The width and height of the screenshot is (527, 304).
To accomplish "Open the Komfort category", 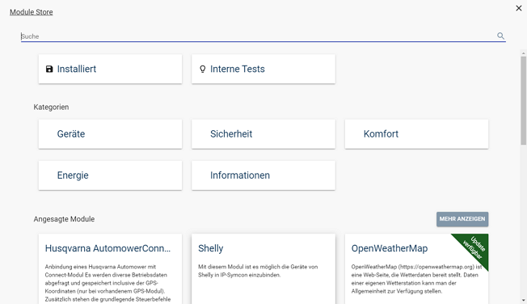I will (416, 134).
